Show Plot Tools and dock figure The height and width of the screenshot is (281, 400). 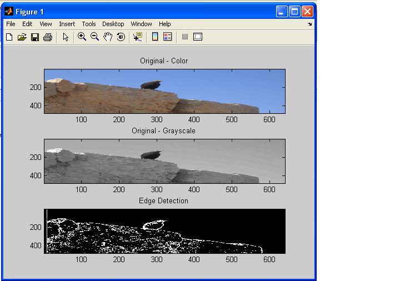tap(198, 37)
